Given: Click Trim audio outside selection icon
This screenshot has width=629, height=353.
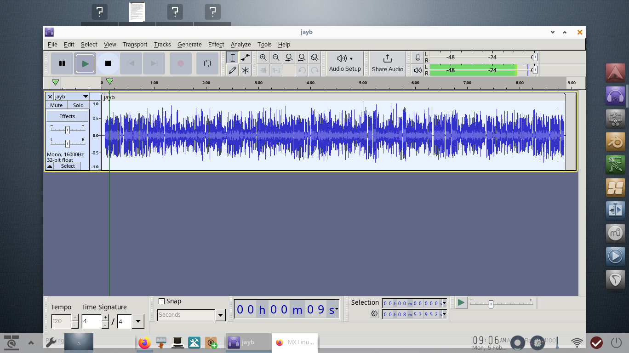Looking at the screenshot, I should [x=263, y=70].
